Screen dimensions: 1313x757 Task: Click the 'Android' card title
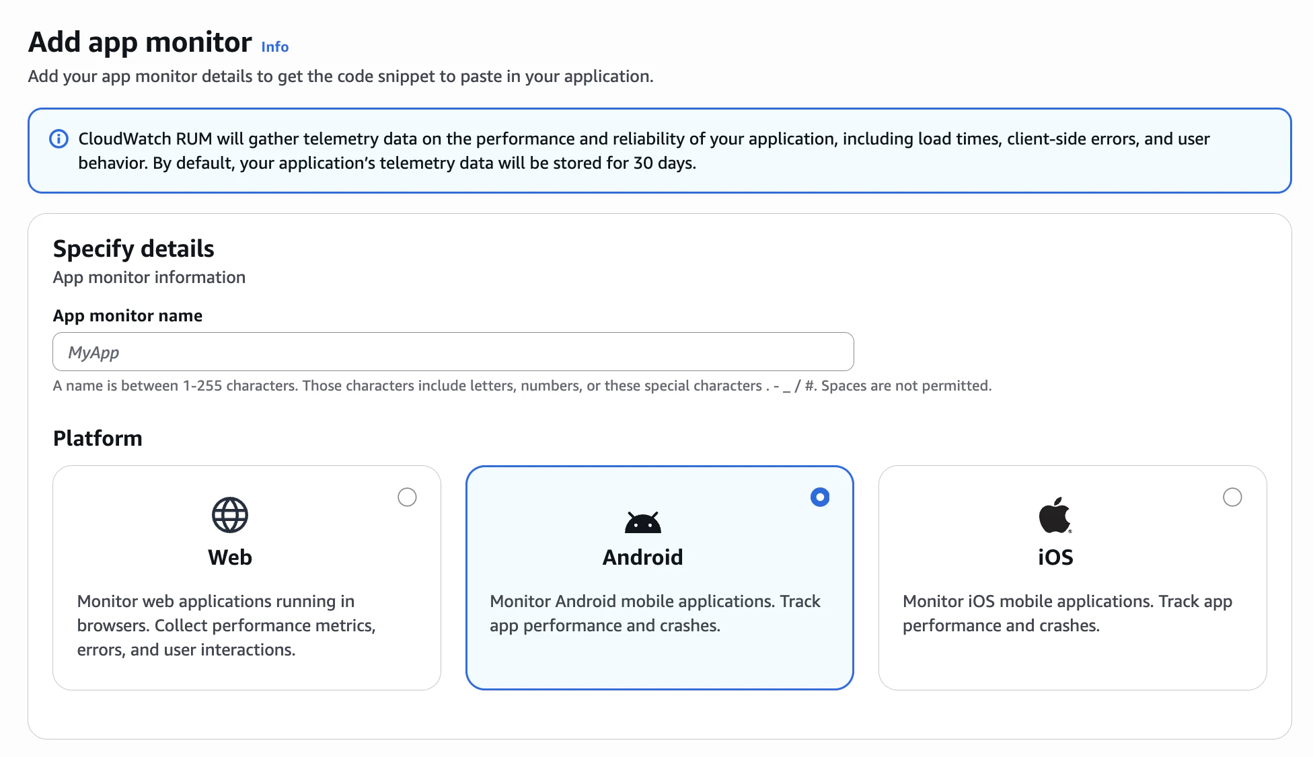(642, 557)
